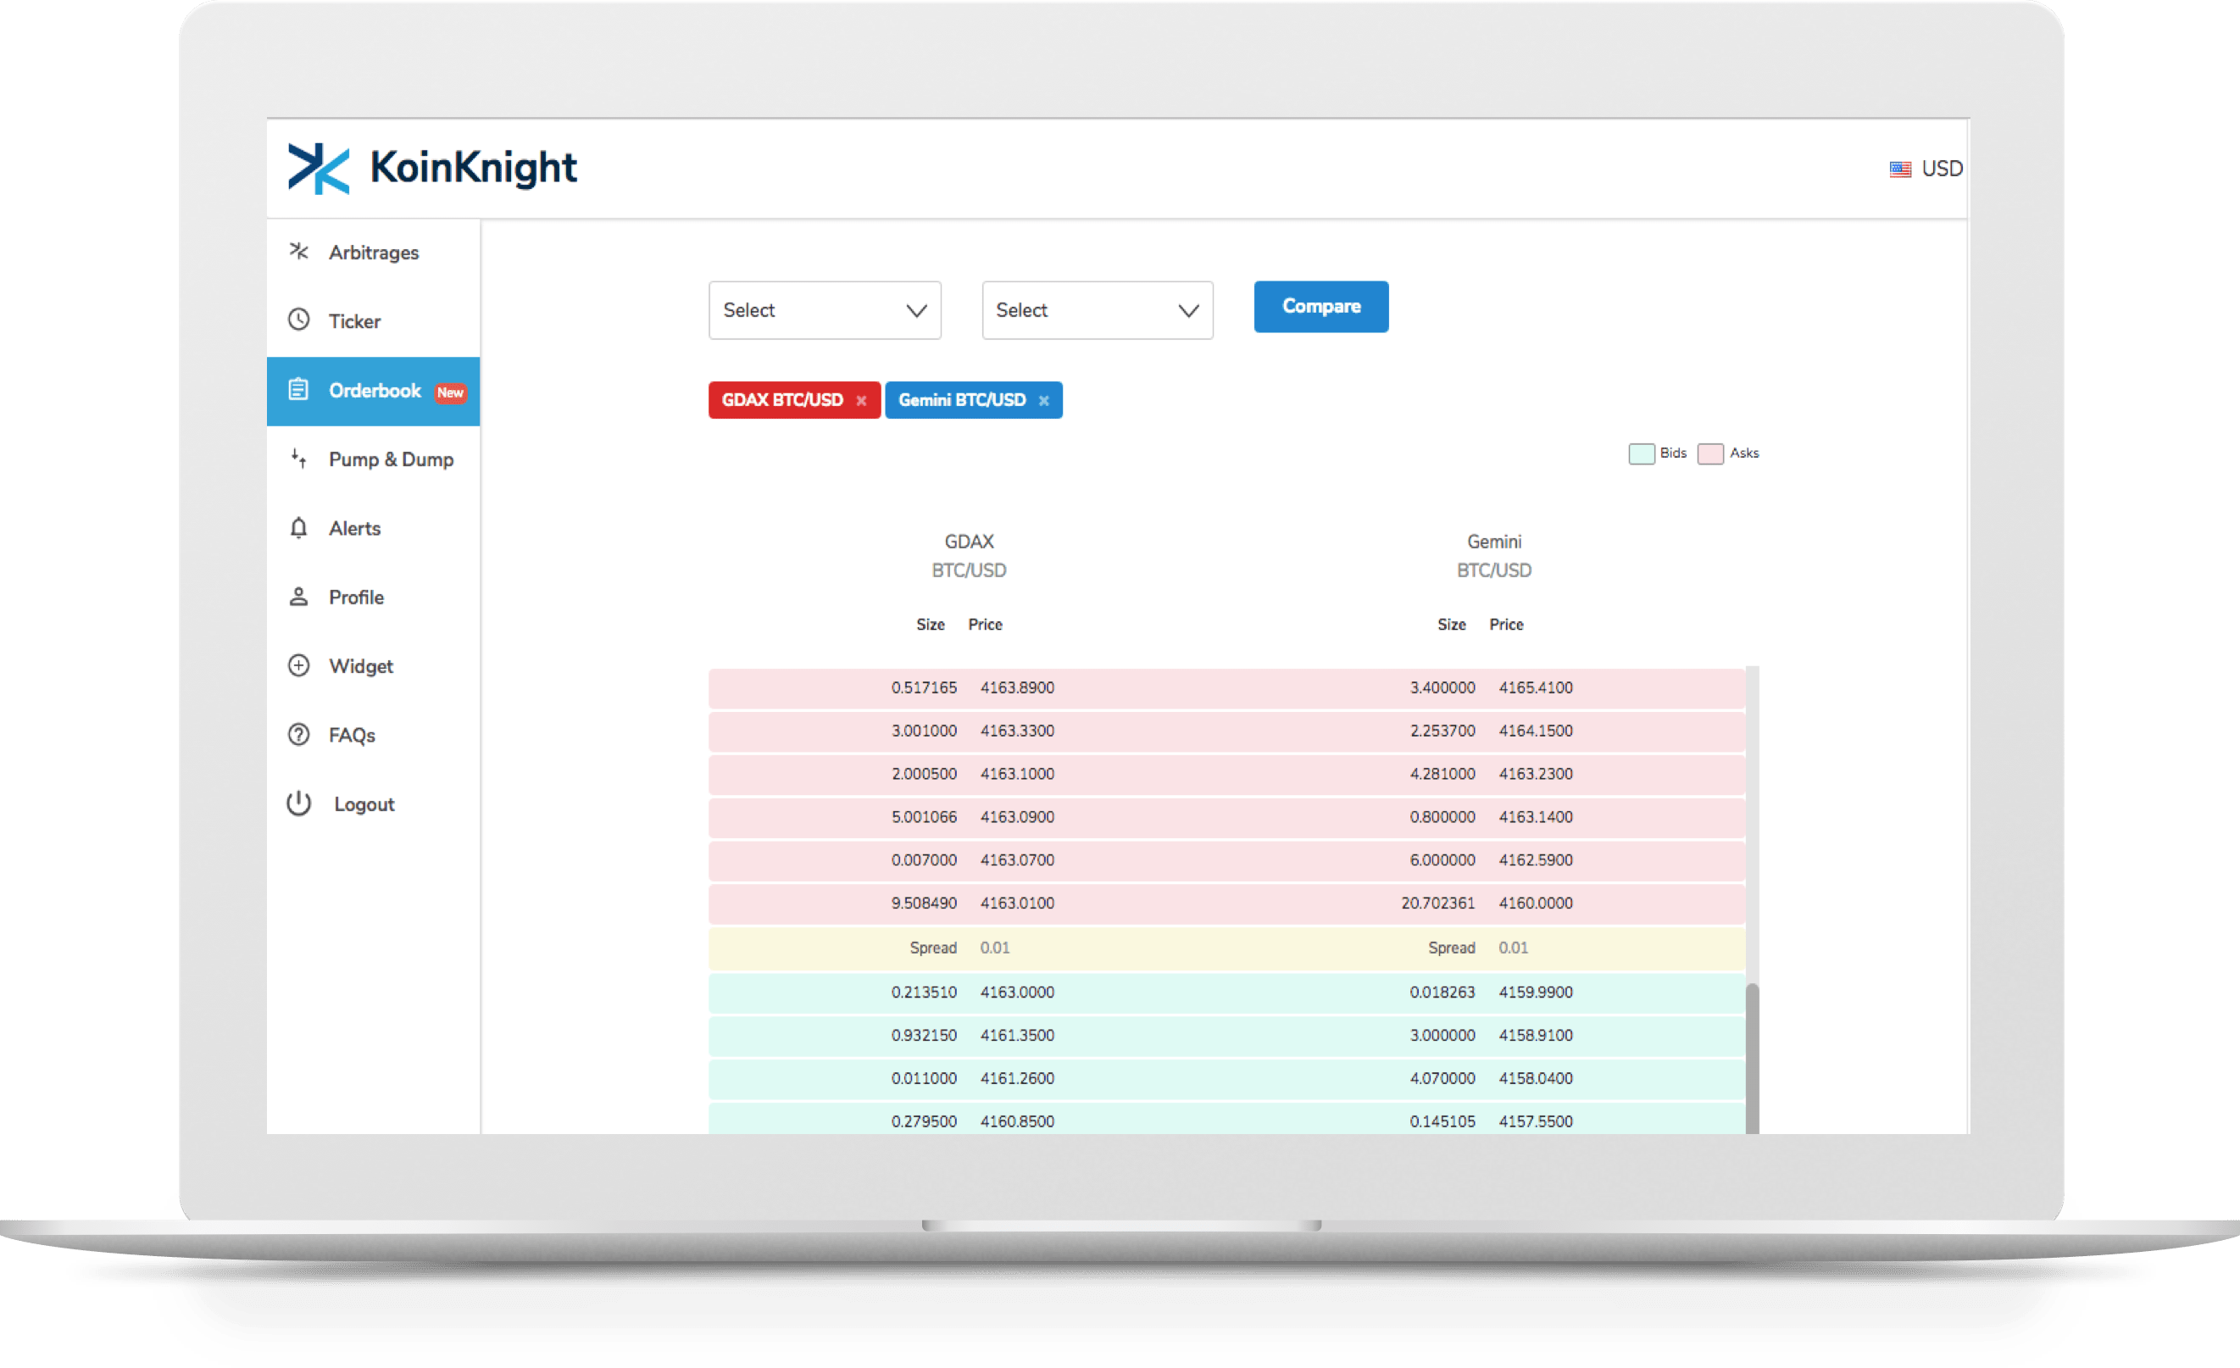
Task: Click the Arbitrages sidebar icon
Action: (x=298, y=251)
